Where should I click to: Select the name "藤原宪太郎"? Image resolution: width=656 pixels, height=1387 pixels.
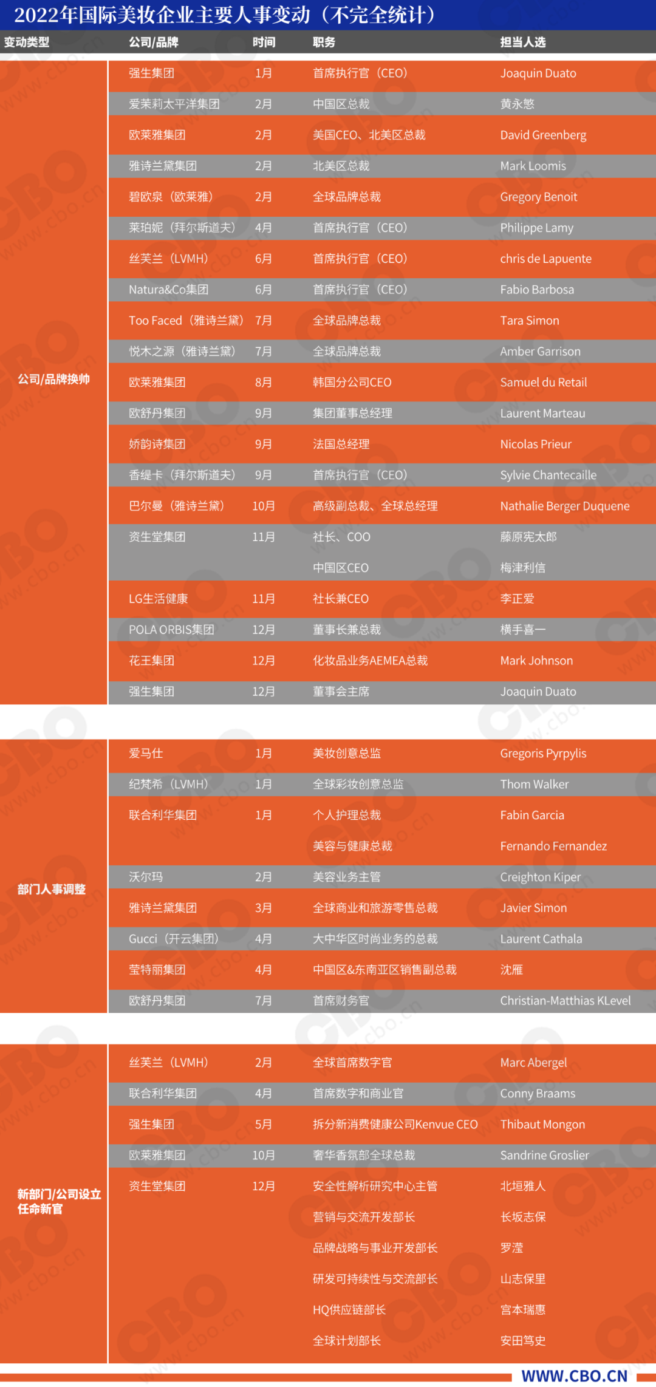(x=528, y=537)
